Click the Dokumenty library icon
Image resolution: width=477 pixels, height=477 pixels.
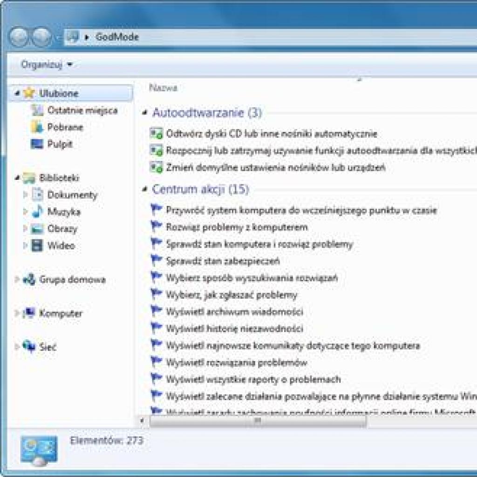pos(37,195)
